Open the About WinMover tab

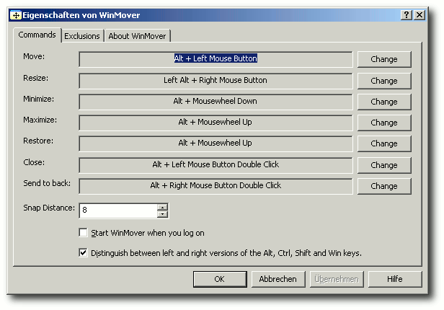(x=138, y=35)
